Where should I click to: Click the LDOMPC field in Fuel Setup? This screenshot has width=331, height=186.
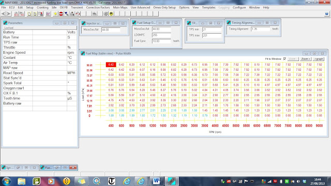161,35
